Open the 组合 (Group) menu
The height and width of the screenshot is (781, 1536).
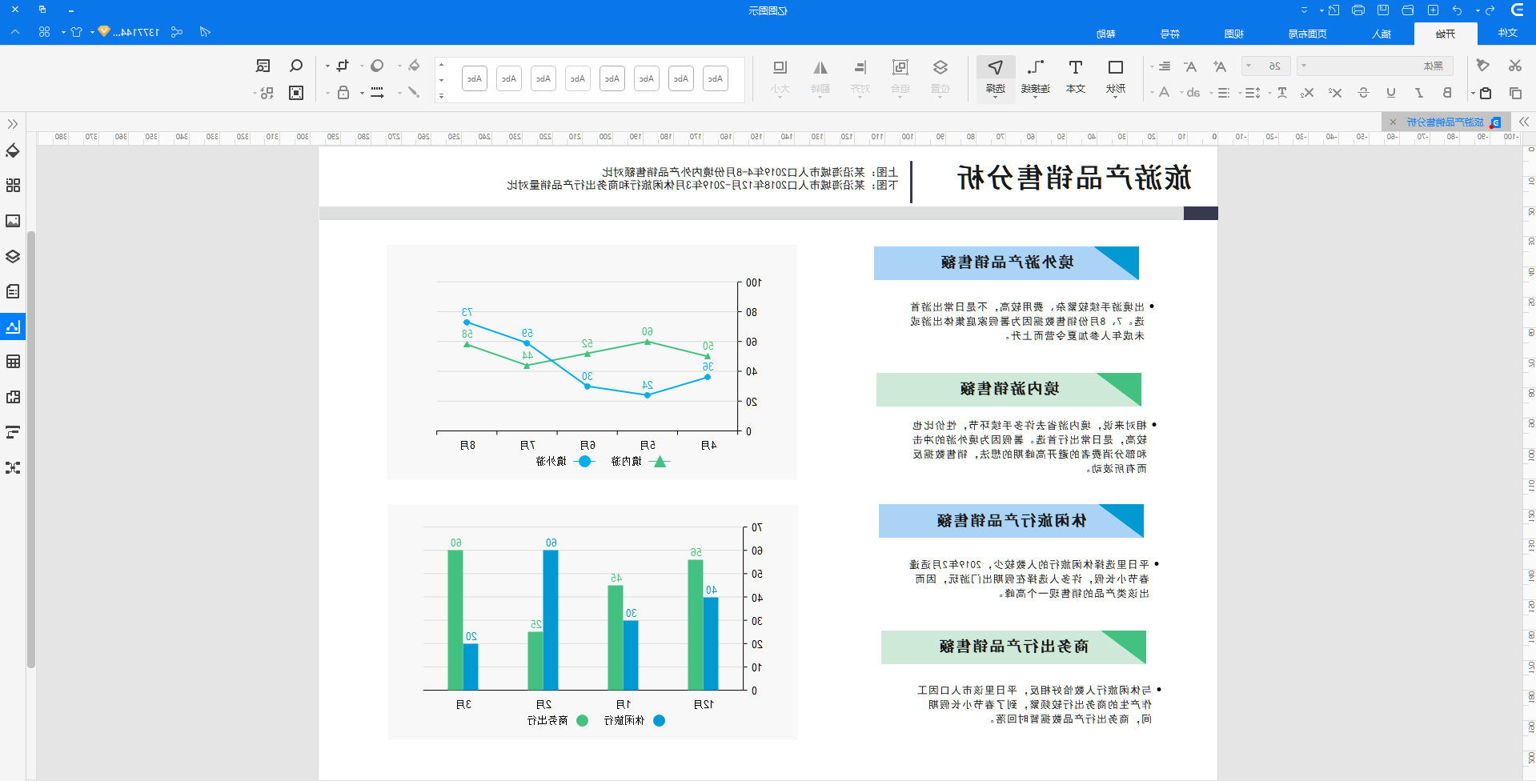point(900,77)
